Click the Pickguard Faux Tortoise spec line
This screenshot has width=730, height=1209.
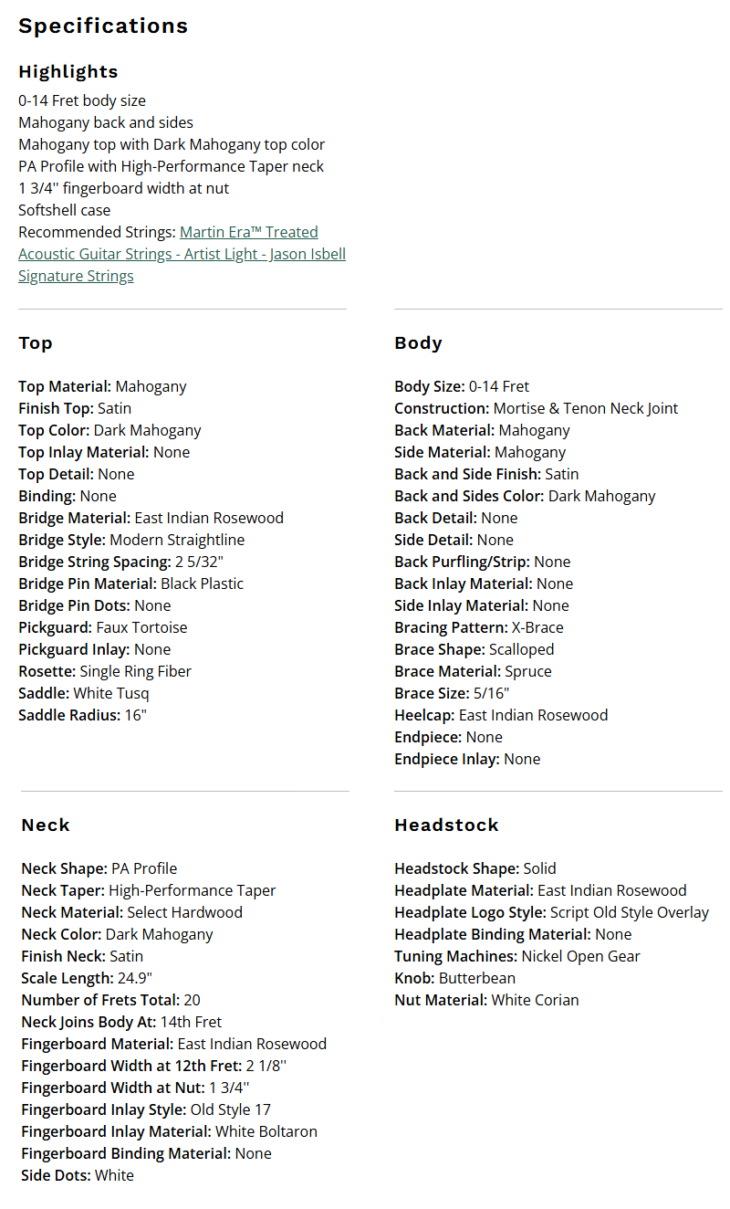point(102,627)
